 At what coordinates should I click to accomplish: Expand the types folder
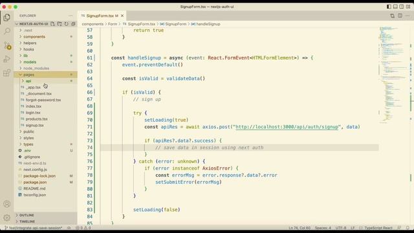[x=45, y=144]
